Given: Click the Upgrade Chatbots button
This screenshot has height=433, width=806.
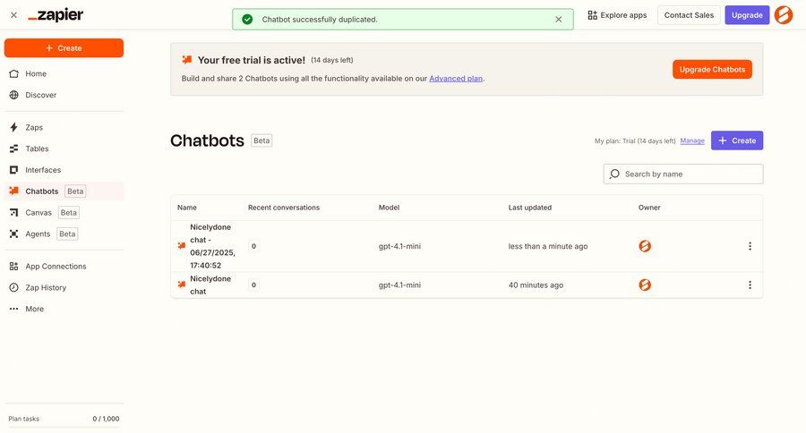Looking at the screenshot, I should point(712,70).
